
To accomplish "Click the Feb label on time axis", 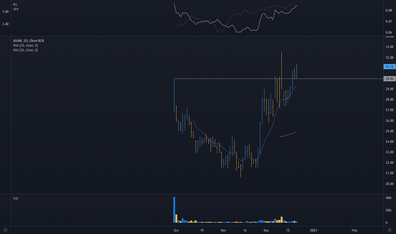I will point(354,230).
